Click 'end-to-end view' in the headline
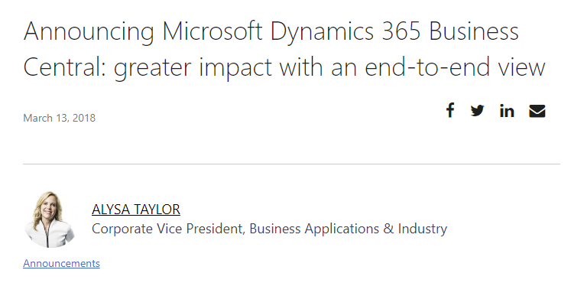This screenshot has width=584, height=283. [455, 67]
